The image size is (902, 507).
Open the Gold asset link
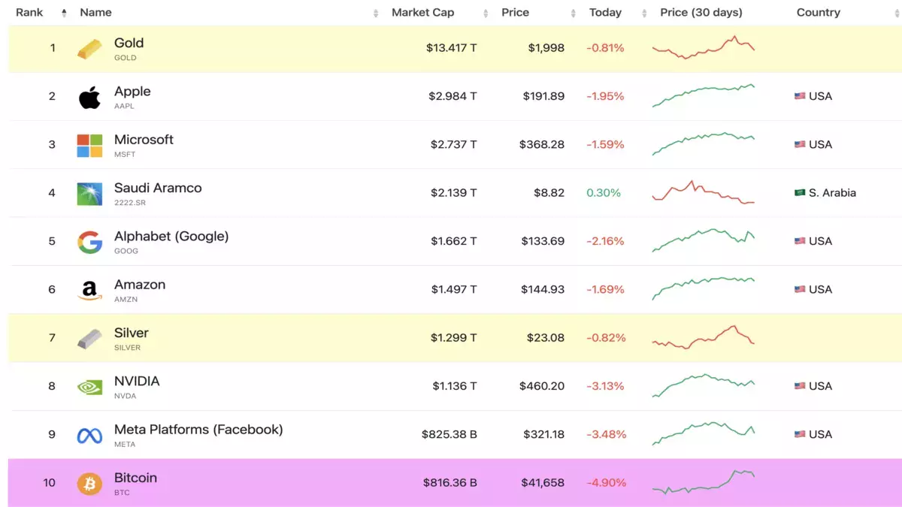click(x=129, y=44)
